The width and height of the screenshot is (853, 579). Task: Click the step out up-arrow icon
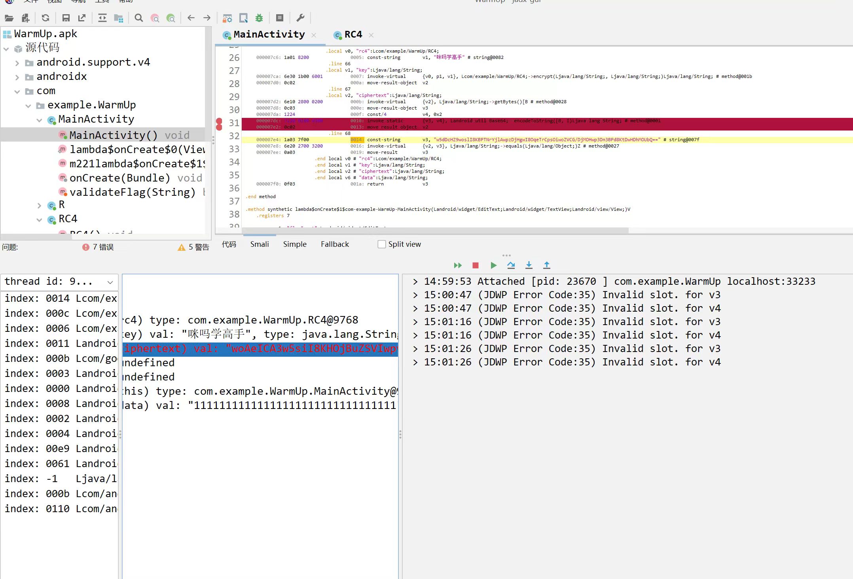tap(547, 265)
